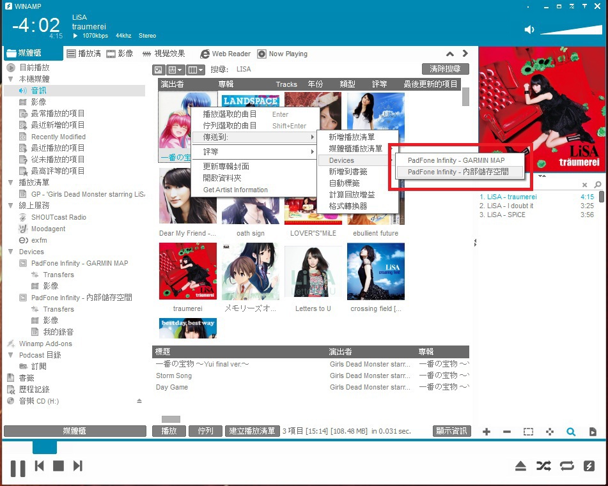This screenshot has width=608, height=486.
Task: Choose 佇列選取的曲目 in the context menu
Action: (254, 126)
